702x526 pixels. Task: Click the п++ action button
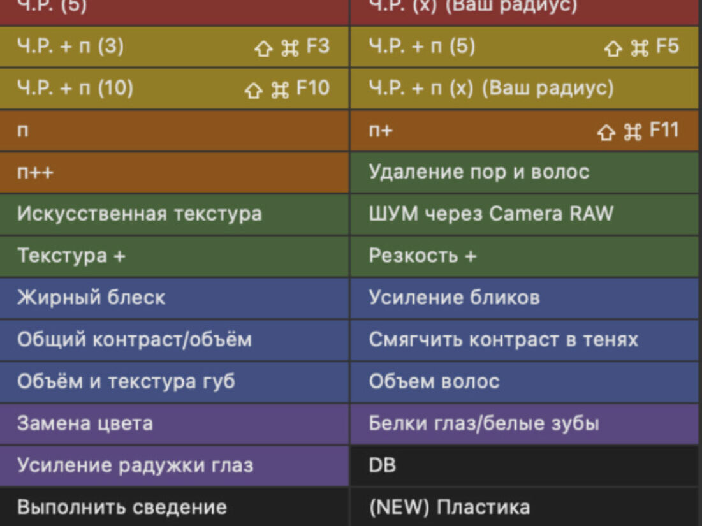[173, 173]
